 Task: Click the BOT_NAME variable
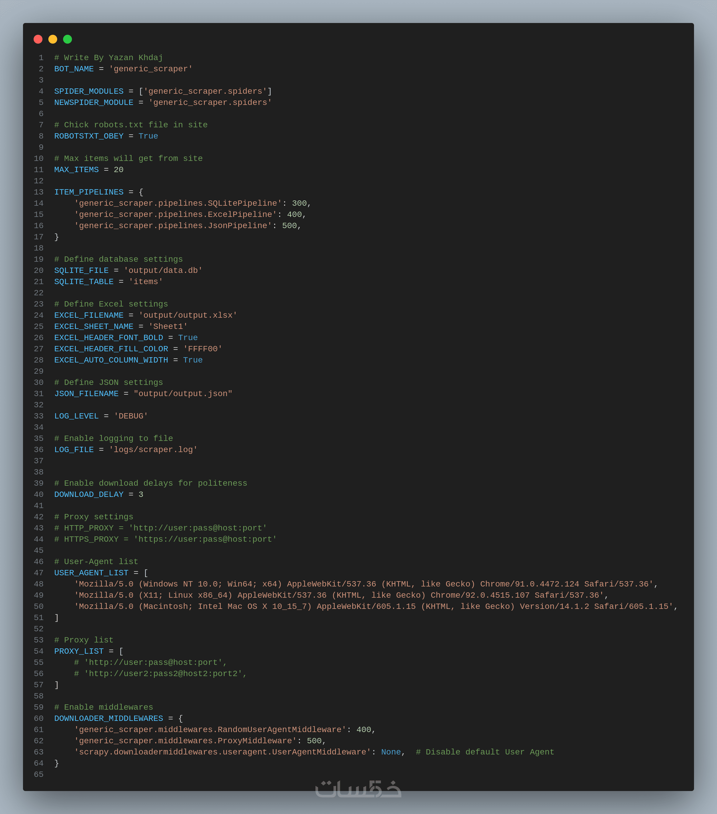click(74, 69)
